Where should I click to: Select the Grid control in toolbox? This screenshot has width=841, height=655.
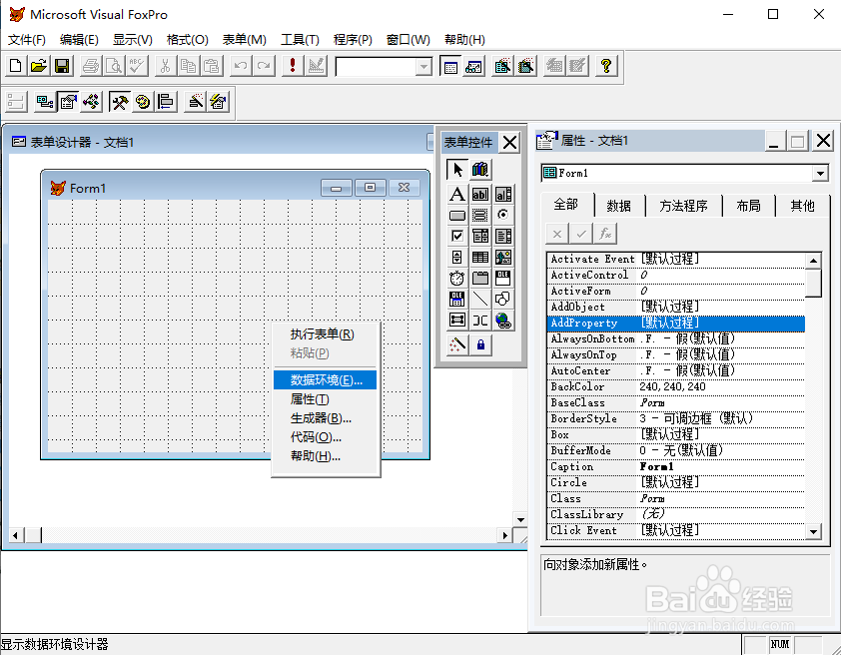[480, 258]
